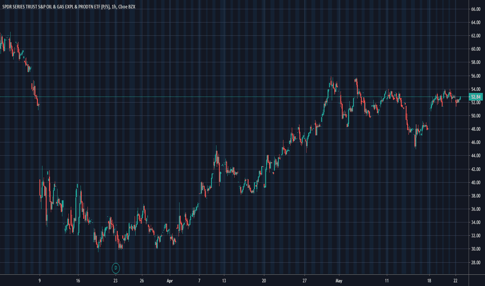This screenshot has width=485, height=286.
Task: Click the 46.00 price axis label
Action: pos(476,142)
